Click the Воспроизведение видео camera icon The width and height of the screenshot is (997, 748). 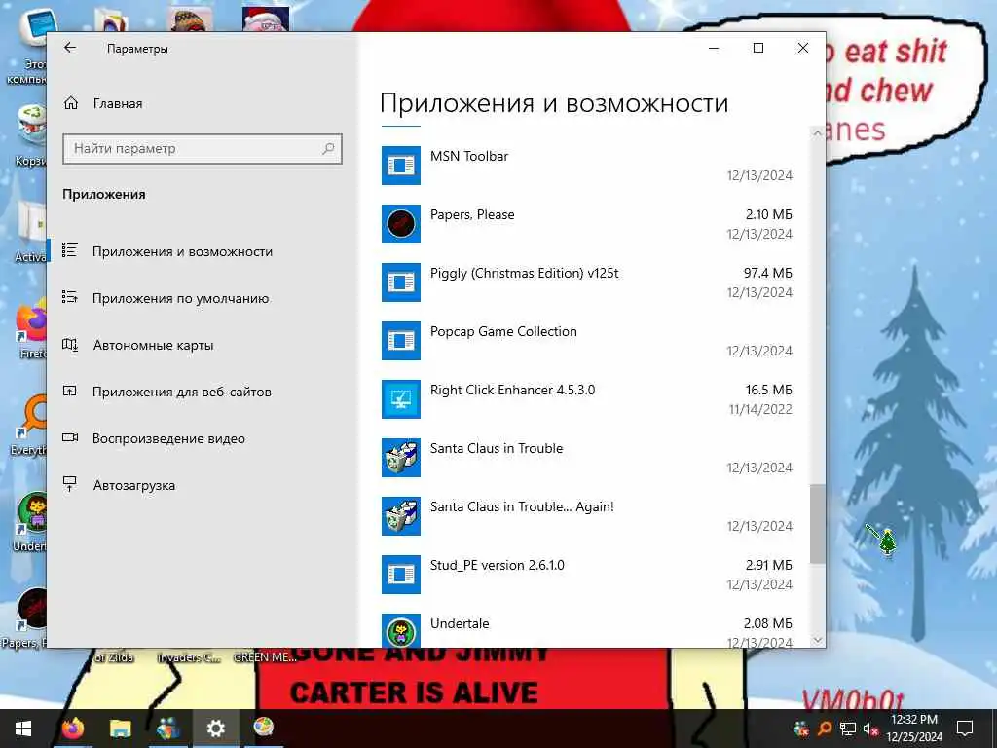coord(70,437)
